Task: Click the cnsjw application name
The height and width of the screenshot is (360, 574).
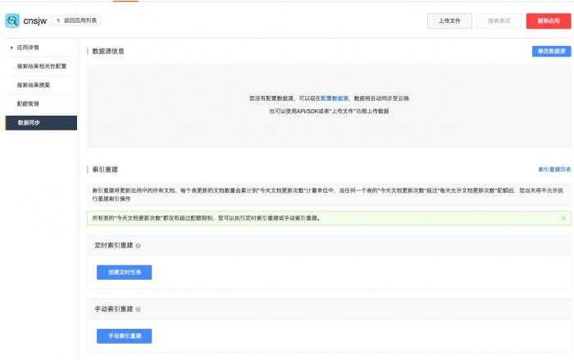Action: point(35,21)
